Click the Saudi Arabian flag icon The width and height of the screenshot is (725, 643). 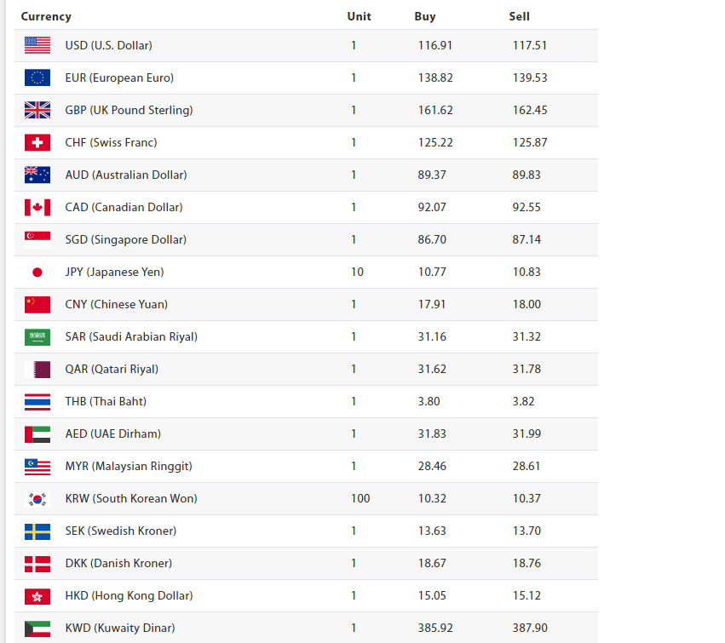click(37, 336)
